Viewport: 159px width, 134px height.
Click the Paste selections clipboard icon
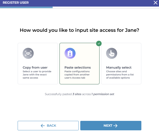[70, 53]
